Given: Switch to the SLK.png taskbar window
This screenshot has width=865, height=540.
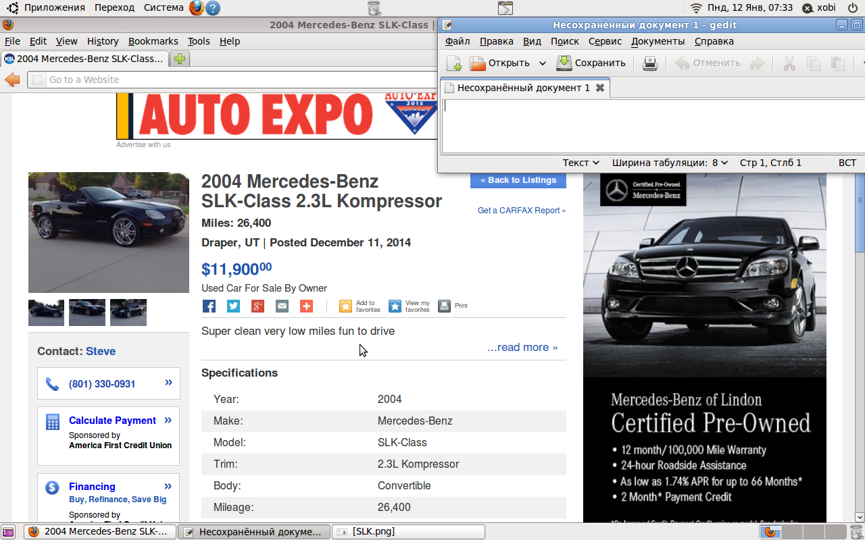Looking at the screenshot, I should (x=410, y=532).
